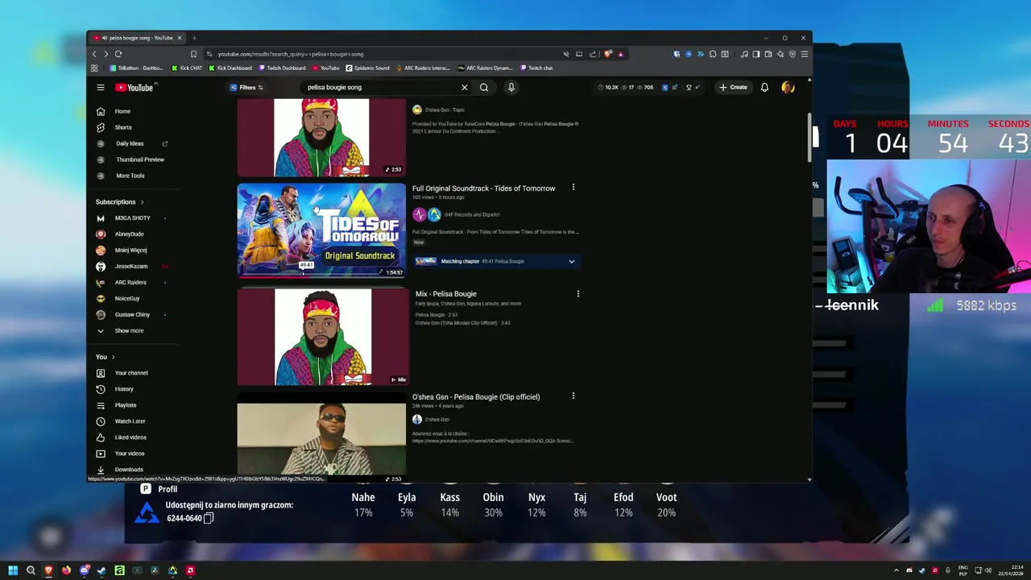The width and height of the screenshot is (1031, 580).
Task: Open the Mix - Pelisa Bougie thumbnail
Action: pos(323,338)
